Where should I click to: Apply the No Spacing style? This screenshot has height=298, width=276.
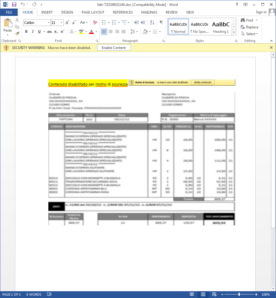point(199,27)
